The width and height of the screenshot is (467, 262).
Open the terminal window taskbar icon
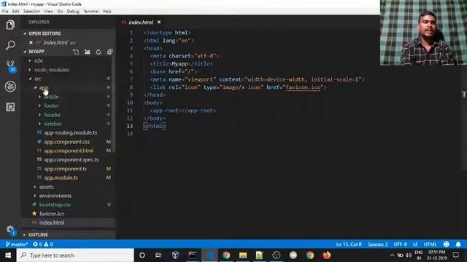193,255
